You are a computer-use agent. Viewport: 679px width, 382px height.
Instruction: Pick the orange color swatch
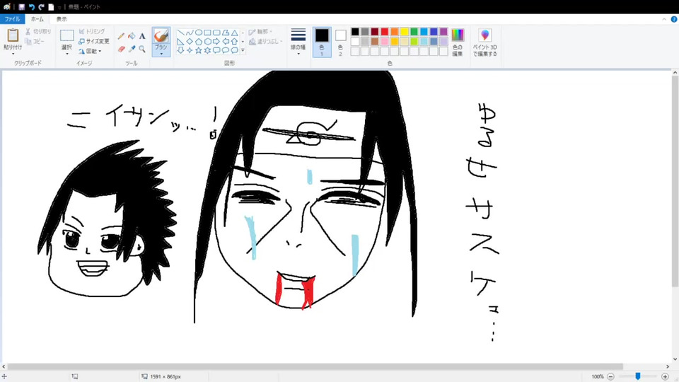395,32
